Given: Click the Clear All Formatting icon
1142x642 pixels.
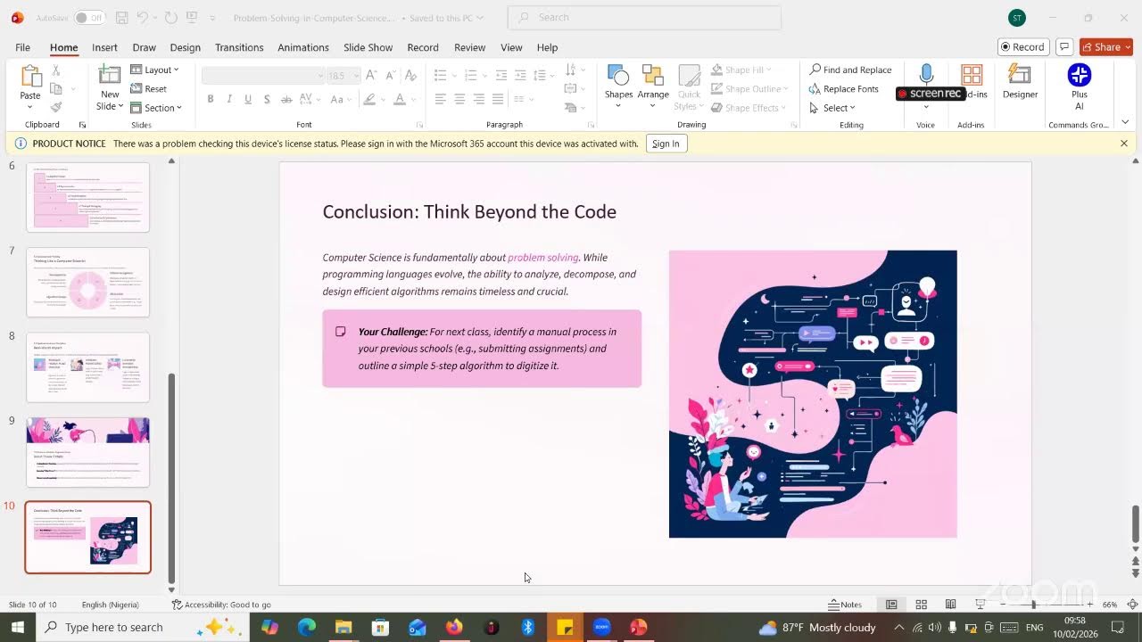Looking at the screenshot, I should point(410,76).
